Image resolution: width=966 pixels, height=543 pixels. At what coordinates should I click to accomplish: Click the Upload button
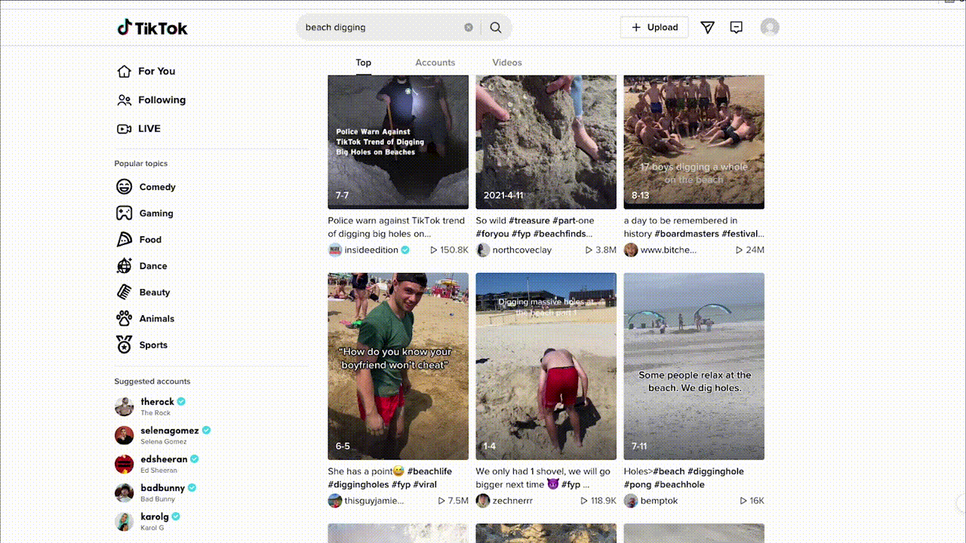pyautogui.click(x=654, y=27)
